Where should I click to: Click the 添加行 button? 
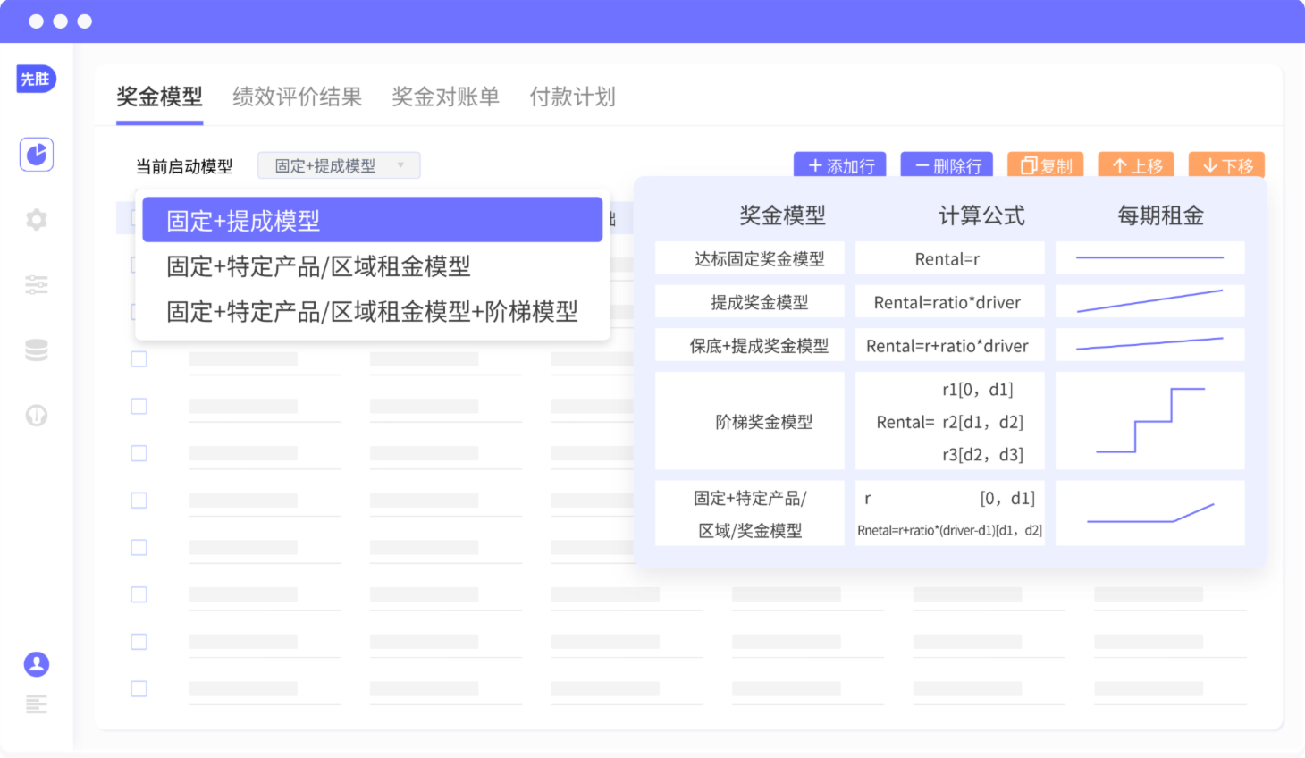tap(840, 166)
